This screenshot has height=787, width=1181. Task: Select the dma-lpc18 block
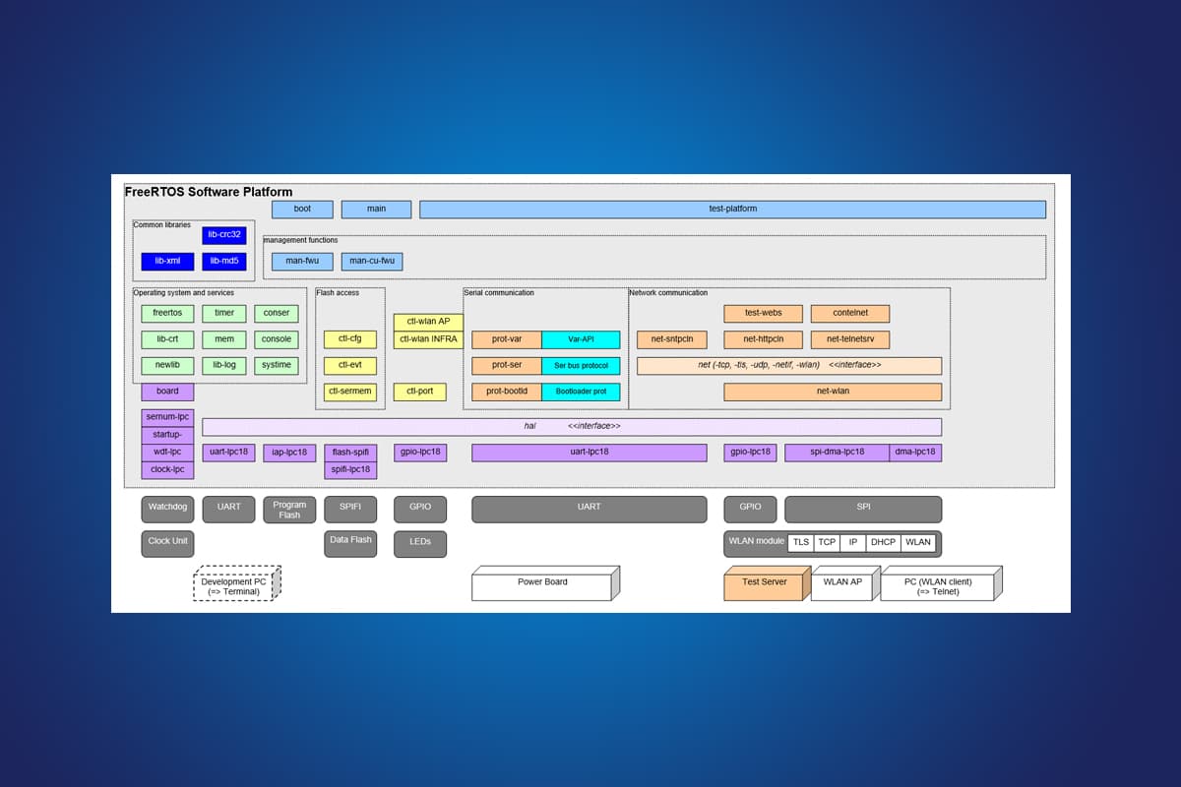coord(915,453)
